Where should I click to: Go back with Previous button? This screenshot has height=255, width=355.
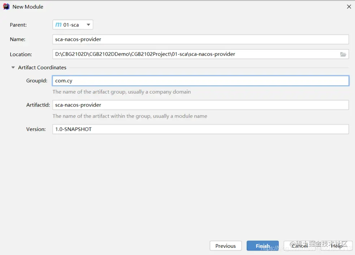click(x=225, y=246)
